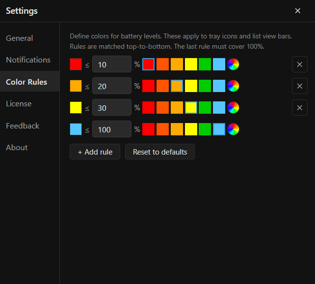
Task: Pick amber swatch in the 100% rule
Action: coord(177,129)
